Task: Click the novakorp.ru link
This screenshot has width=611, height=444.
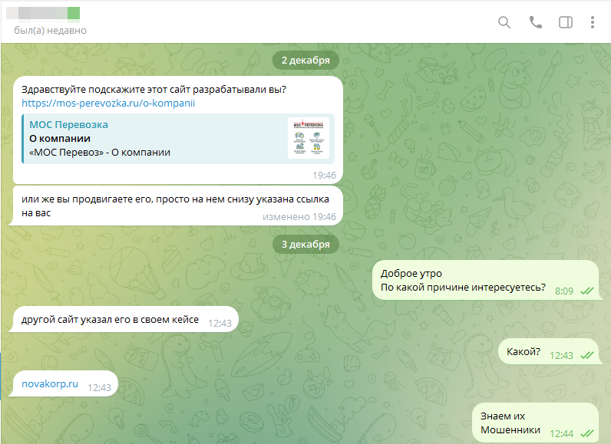Action: click(51, 383)
